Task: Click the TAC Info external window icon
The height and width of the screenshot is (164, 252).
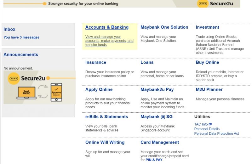Action: [x=210, y=124]
